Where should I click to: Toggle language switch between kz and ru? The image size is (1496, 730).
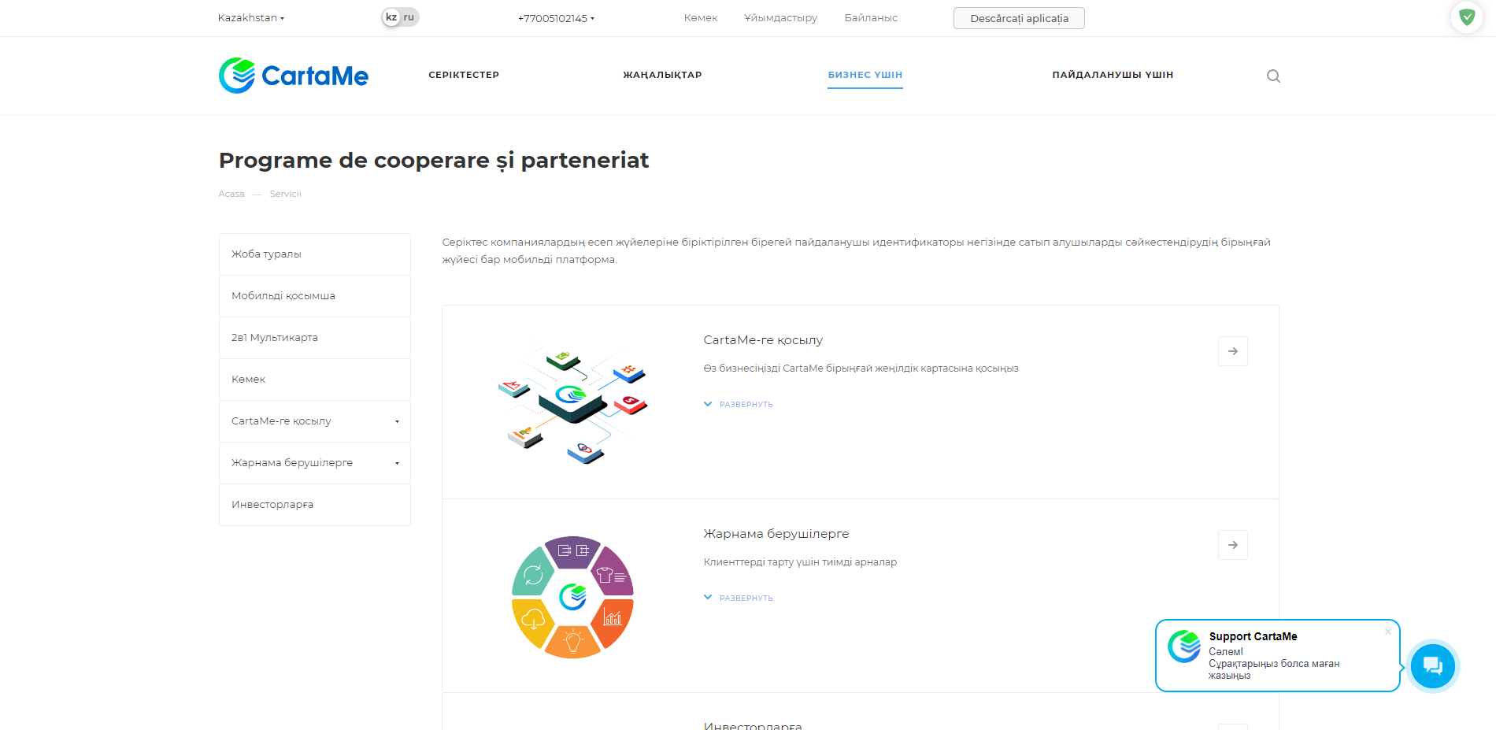point(400,17)
